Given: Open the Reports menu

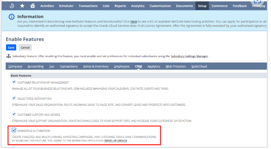Looking at the screenshot, I should pos(120,6).
